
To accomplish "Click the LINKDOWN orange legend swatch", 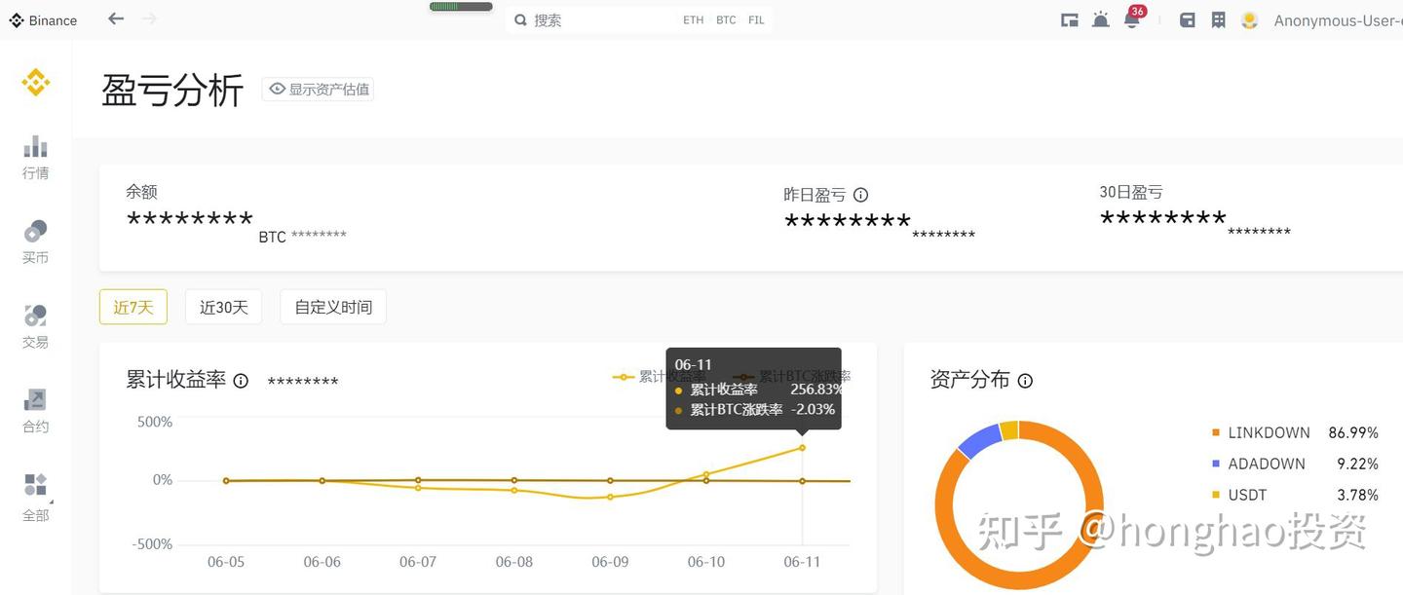I will pos(1215,432).
